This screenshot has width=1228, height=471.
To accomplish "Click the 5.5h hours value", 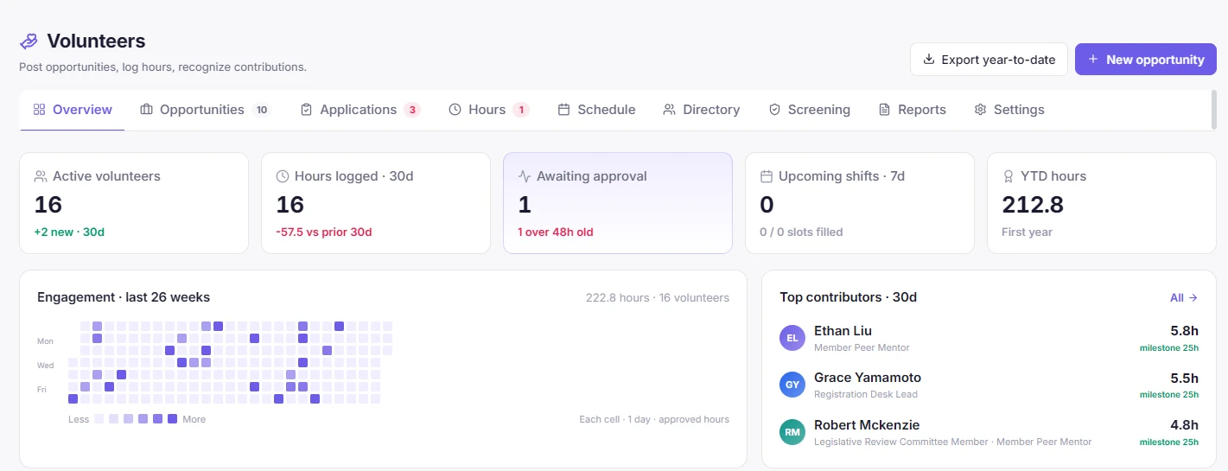I will coord(1184,378).
